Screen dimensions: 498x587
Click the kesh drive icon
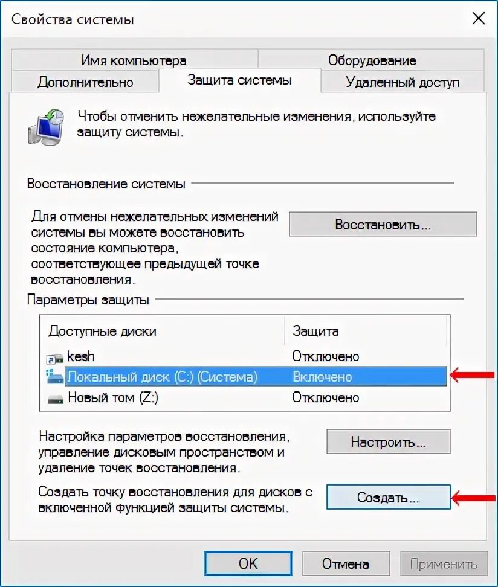click(55, 359)
